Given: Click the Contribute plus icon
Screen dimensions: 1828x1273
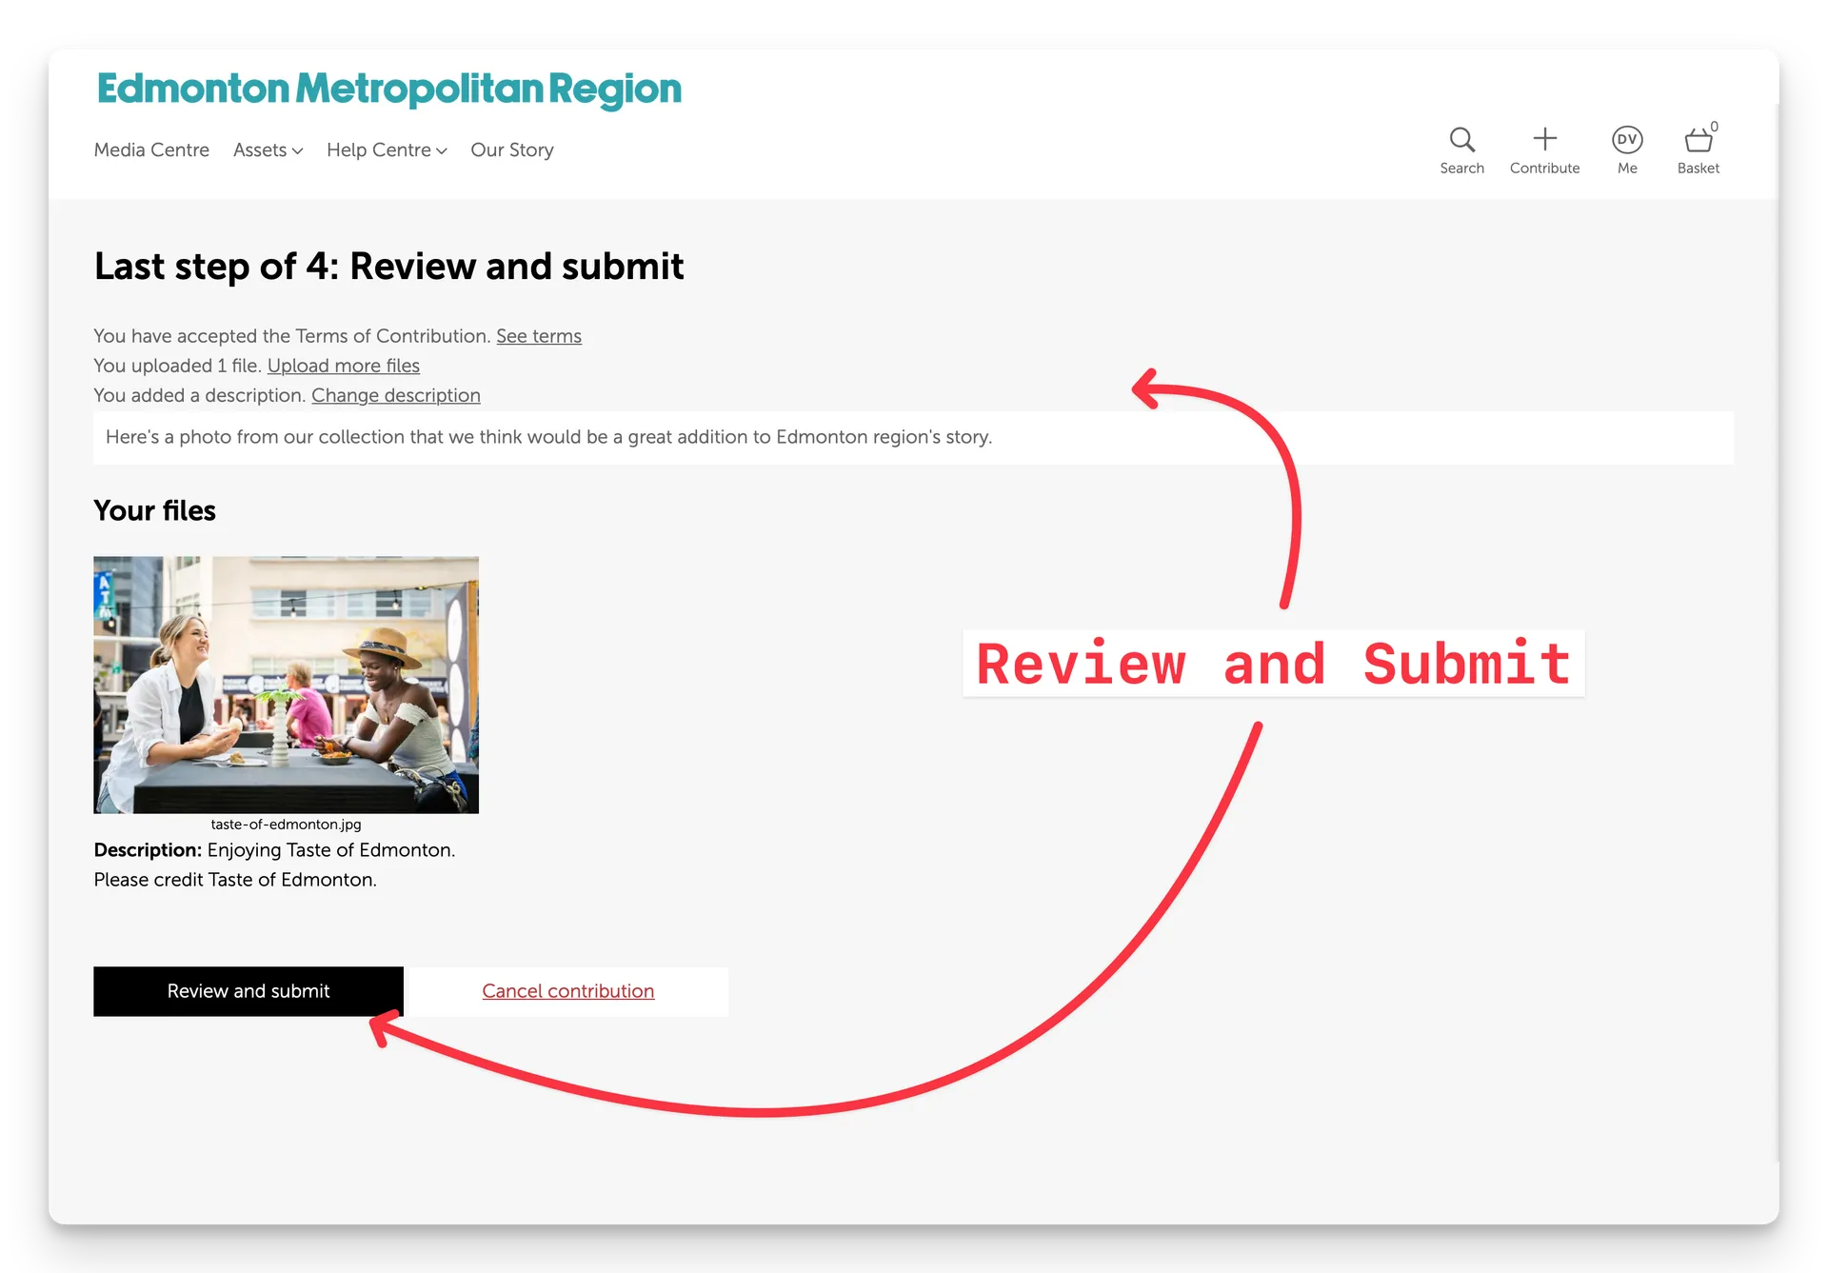Looking at the screenshot, I should click(x=1544, y=139).
